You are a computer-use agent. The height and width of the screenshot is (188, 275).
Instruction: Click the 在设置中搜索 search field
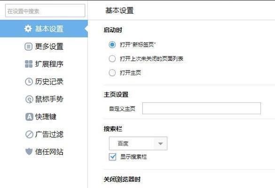(45, 11)
